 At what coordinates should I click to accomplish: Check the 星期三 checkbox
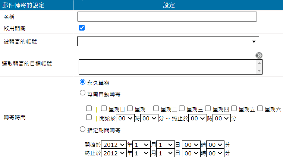[182, 108]
